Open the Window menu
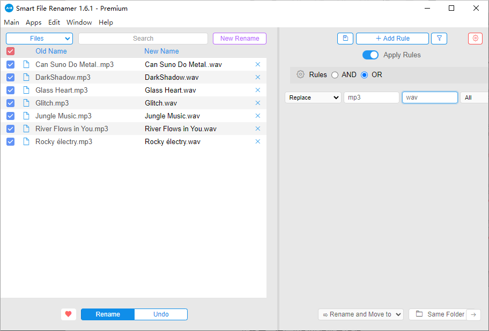 coord(79,22)
